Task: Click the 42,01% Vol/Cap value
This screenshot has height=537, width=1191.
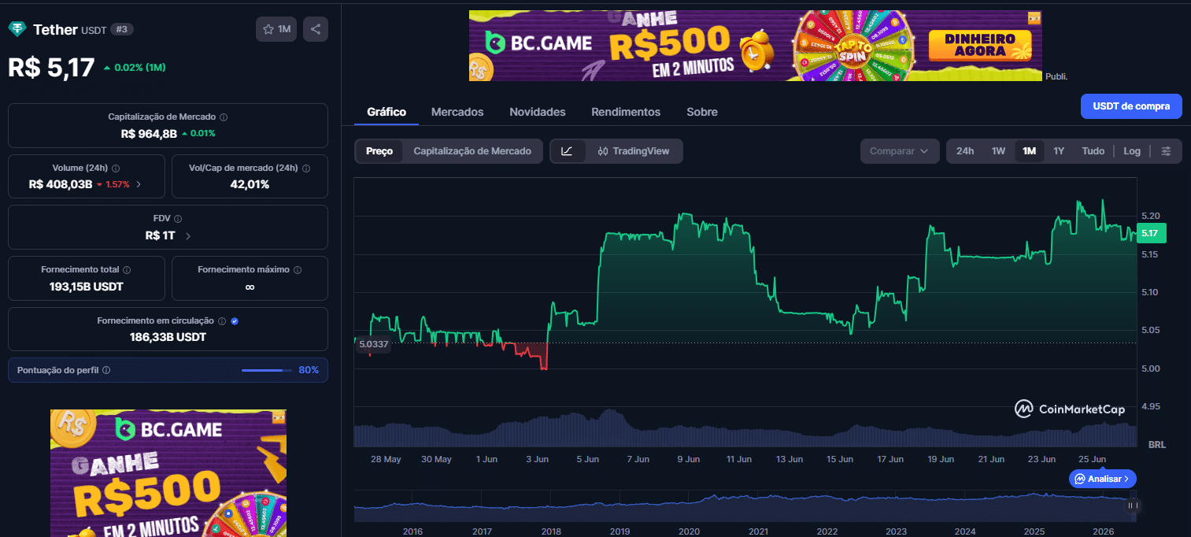Action: pyautogui.click(x=250, y=184)
